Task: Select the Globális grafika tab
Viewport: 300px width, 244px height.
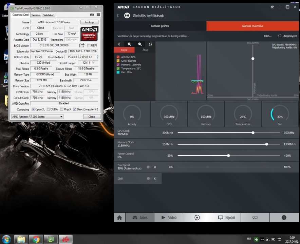Action: click(160, 26)
